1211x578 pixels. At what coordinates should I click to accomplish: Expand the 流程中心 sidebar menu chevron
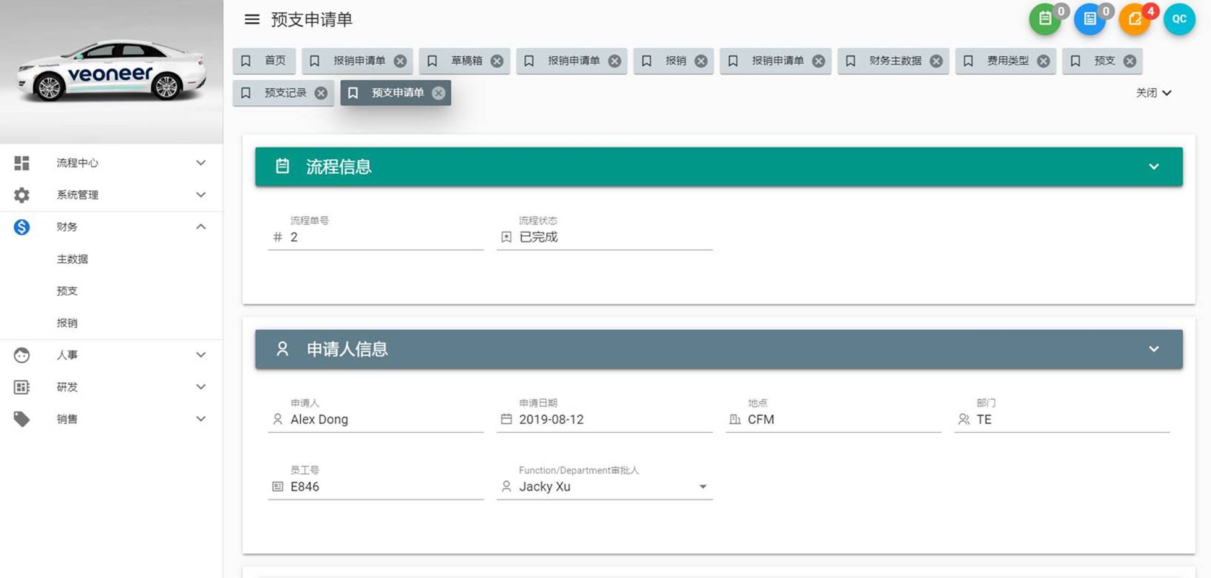tap(201, 163)
